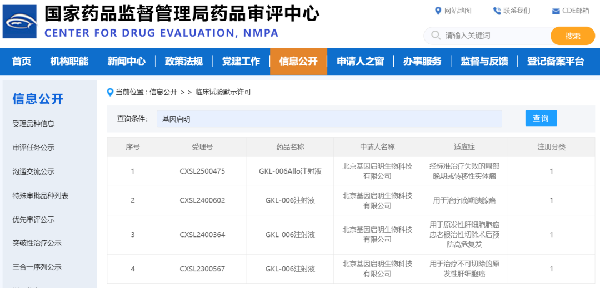Open 新闻中心 menu item
This screenshot has height=288, width=600.
(126, 62)
